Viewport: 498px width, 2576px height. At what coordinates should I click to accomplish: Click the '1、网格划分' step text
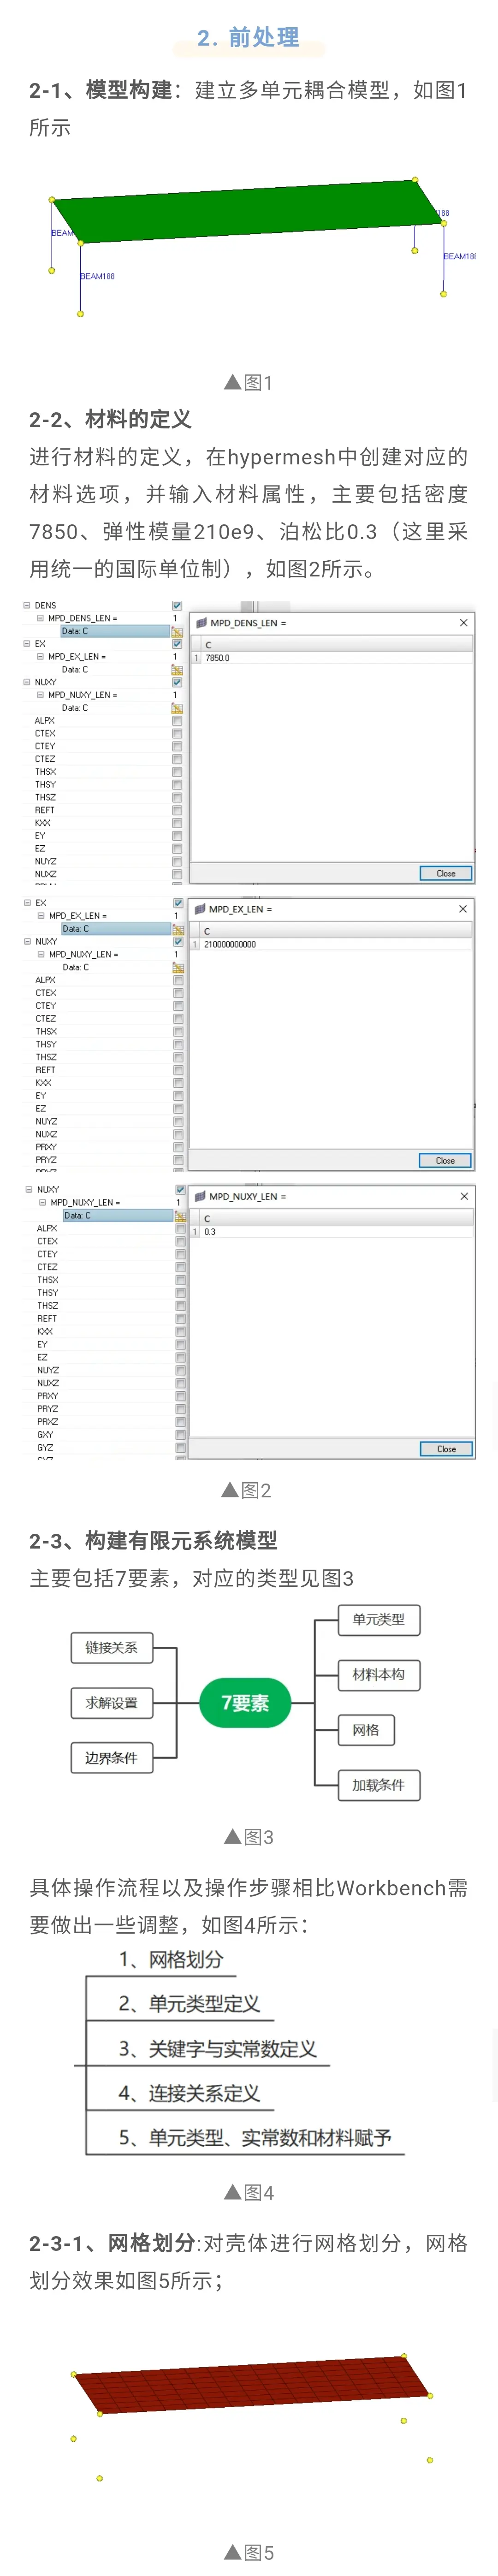[x=171, y=1959]
